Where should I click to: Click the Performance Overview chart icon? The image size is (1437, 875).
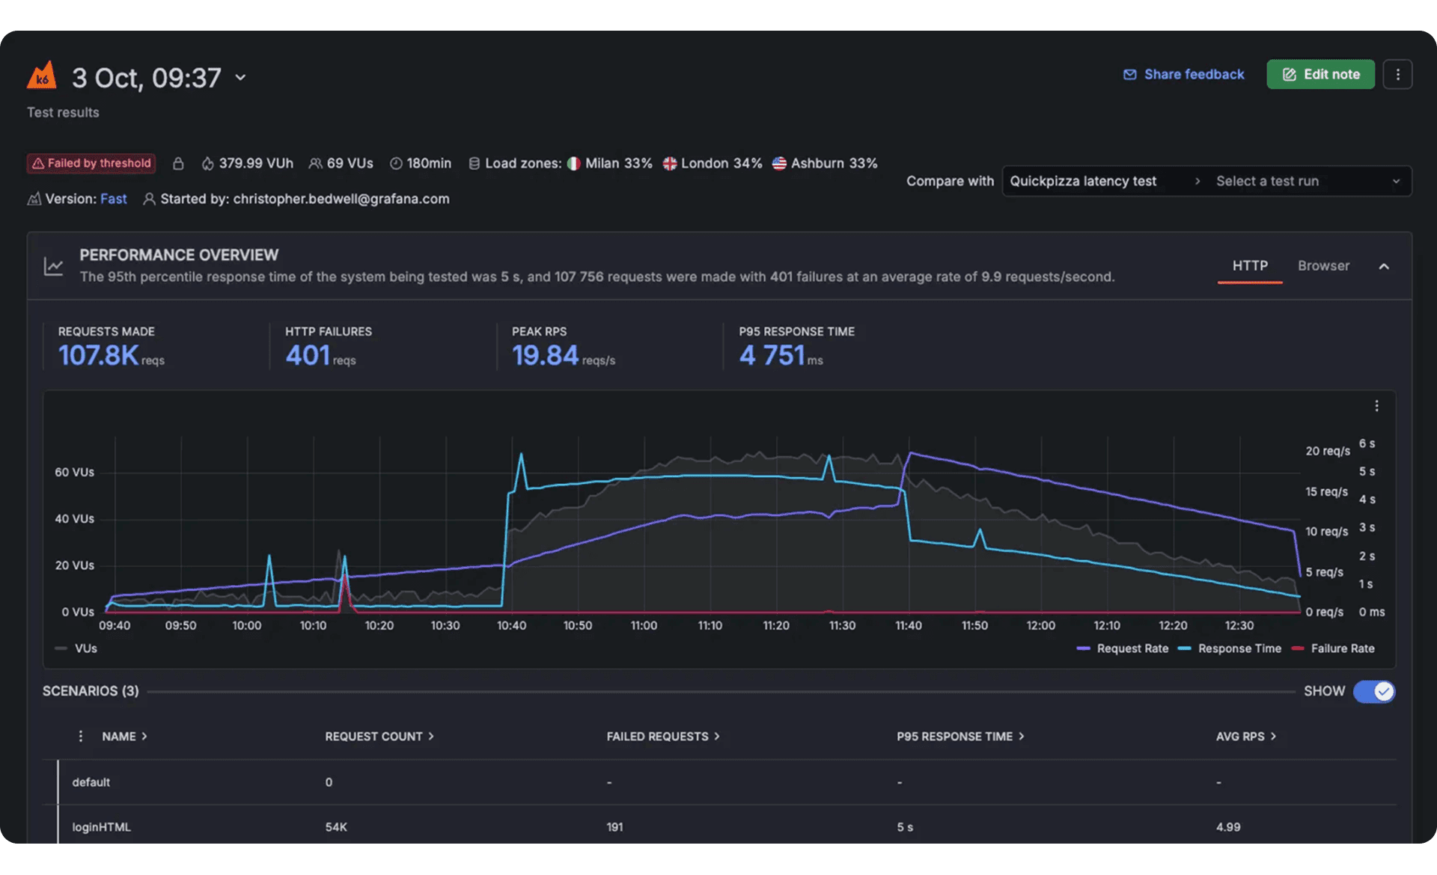click(x=53, y=266)
